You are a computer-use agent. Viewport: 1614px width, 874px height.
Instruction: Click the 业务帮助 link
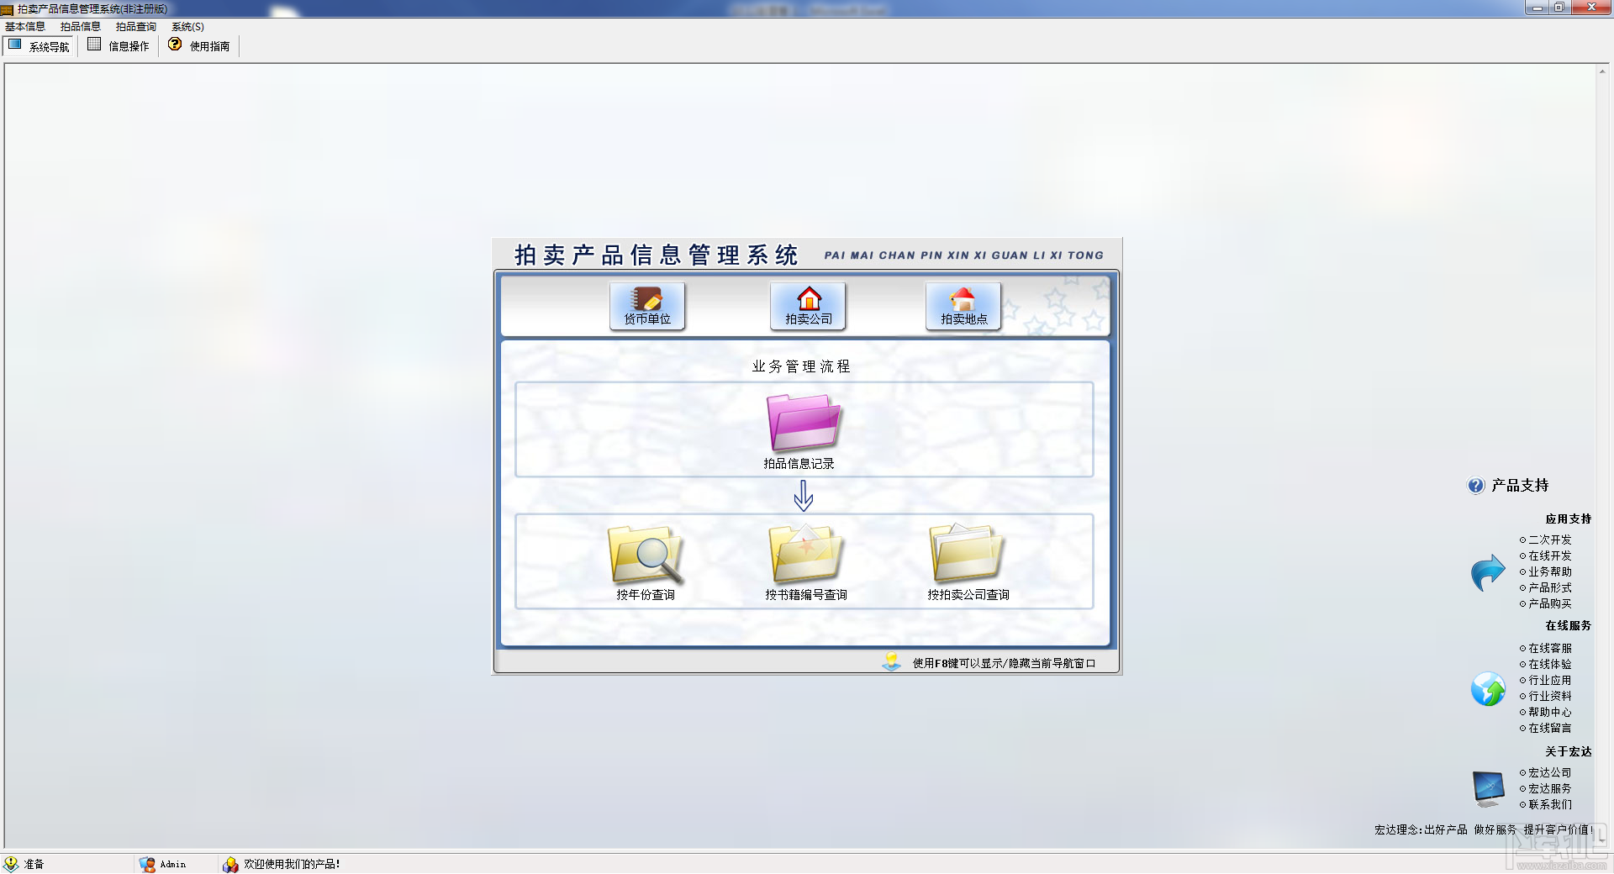coord(1549,571)
